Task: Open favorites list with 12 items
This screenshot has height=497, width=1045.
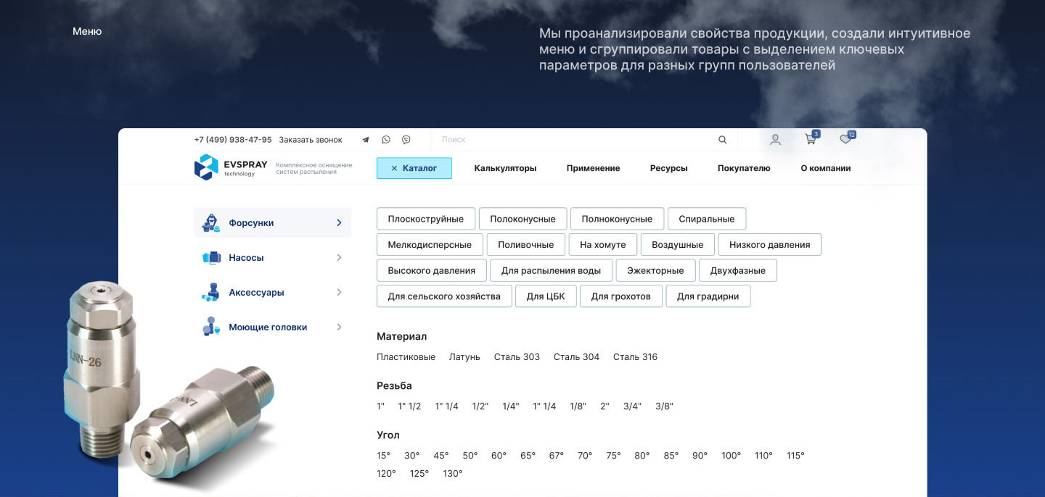Action: [x=845, y=139]
